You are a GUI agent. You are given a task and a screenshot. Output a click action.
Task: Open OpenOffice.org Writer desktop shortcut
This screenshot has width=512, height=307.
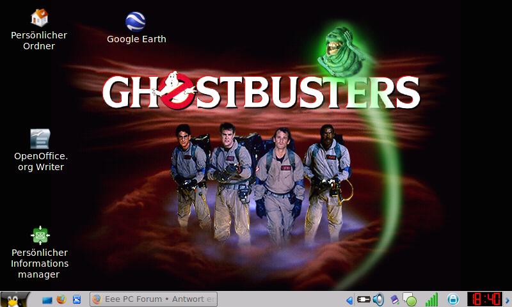[40, 139]
